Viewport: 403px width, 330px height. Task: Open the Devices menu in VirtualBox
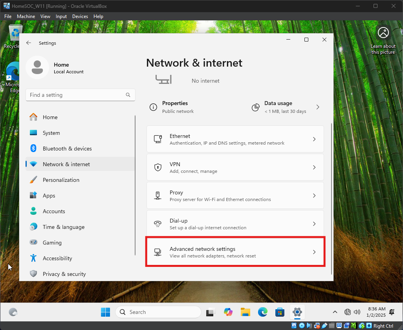click(x=80, y=16)
